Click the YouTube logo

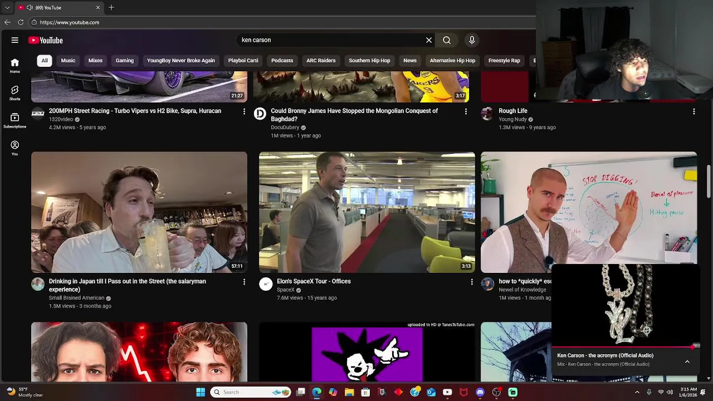[46, 40]
